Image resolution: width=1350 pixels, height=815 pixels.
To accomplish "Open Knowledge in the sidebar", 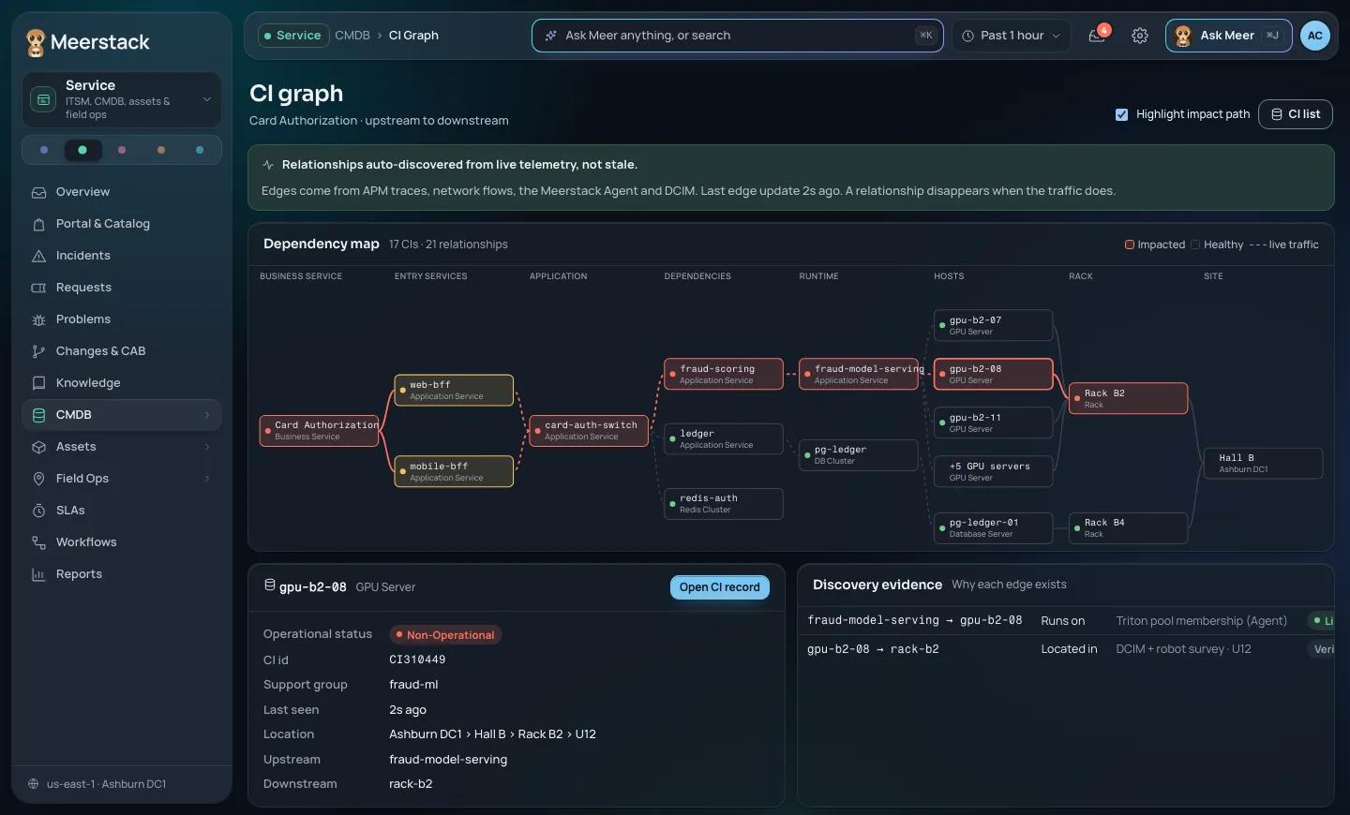I will pyautogui.click(x=122, y=383).
